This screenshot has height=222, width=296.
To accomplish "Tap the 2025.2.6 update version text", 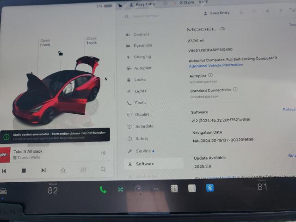I will tap(203, 166).
